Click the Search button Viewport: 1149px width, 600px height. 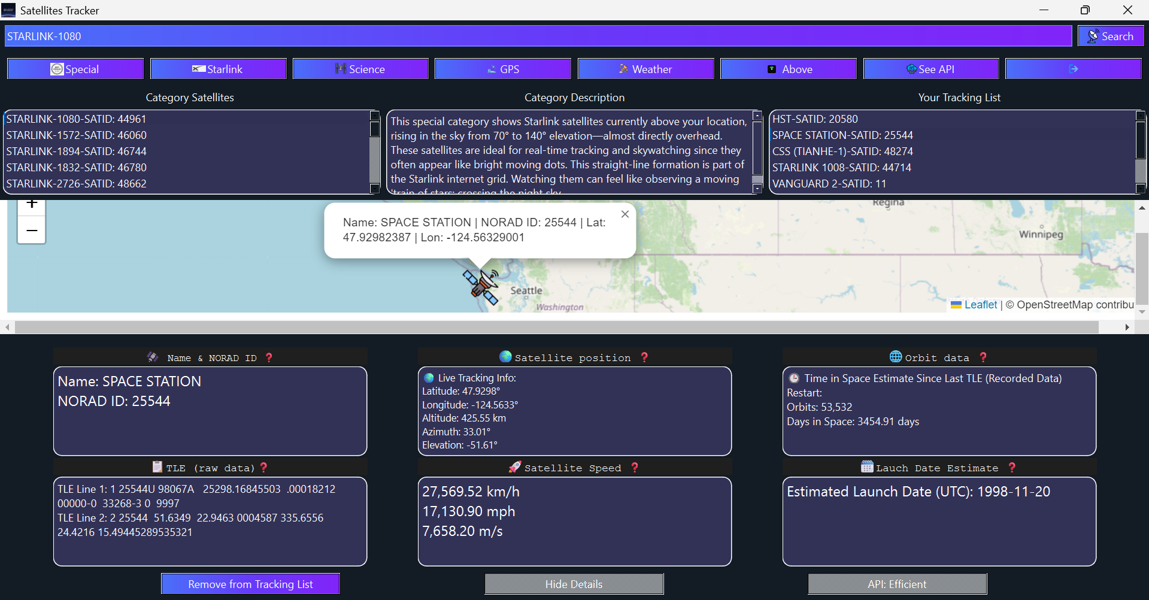(1111, 36)
